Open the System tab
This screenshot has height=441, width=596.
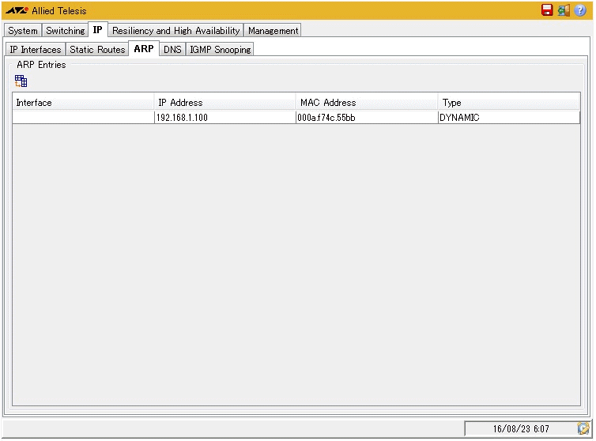click(23, 30)
